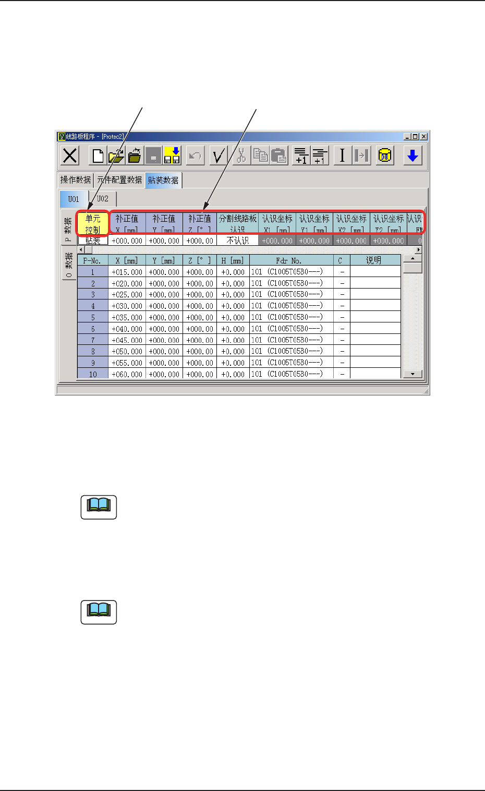The height and width of the screenshot is (791, 485).
Task: Click the checkmark verify icon
Action: click(219, 155)
